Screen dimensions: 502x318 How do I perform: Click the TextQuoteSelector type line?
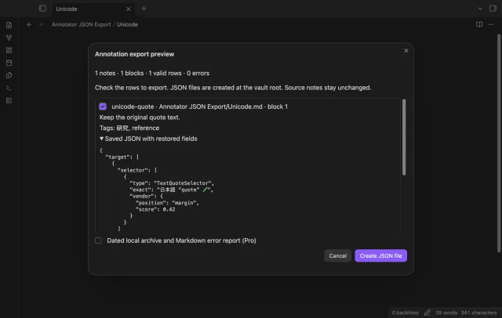coord(172,183)
